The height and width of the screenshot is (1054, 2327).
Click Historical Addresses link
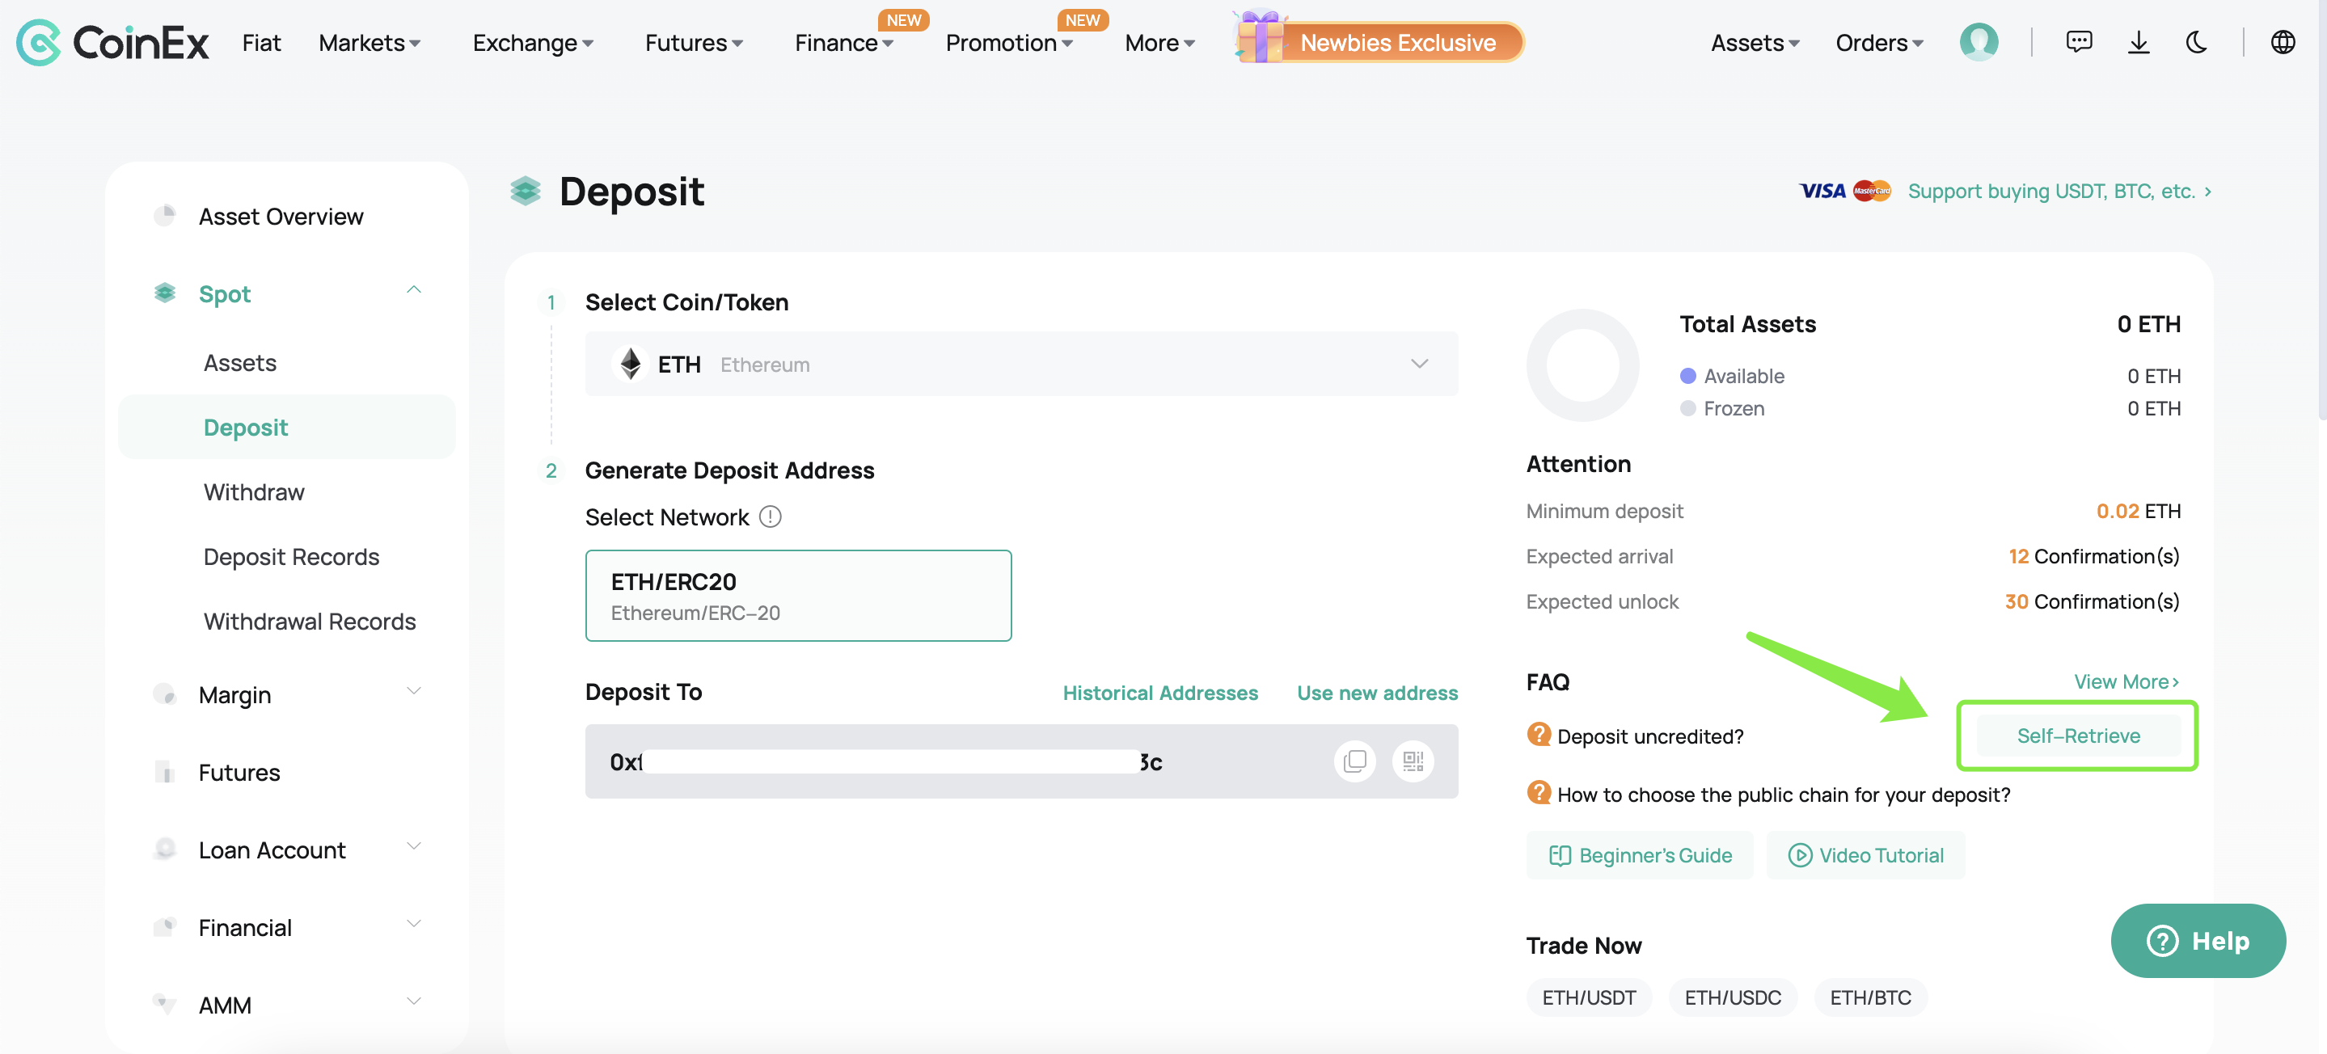click(x=1160, y=693)
